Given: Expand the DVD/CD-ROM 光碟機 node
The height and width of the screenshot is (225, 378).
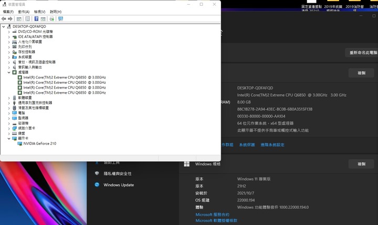Looking at the screenshot, I should [x=9, y=31].
